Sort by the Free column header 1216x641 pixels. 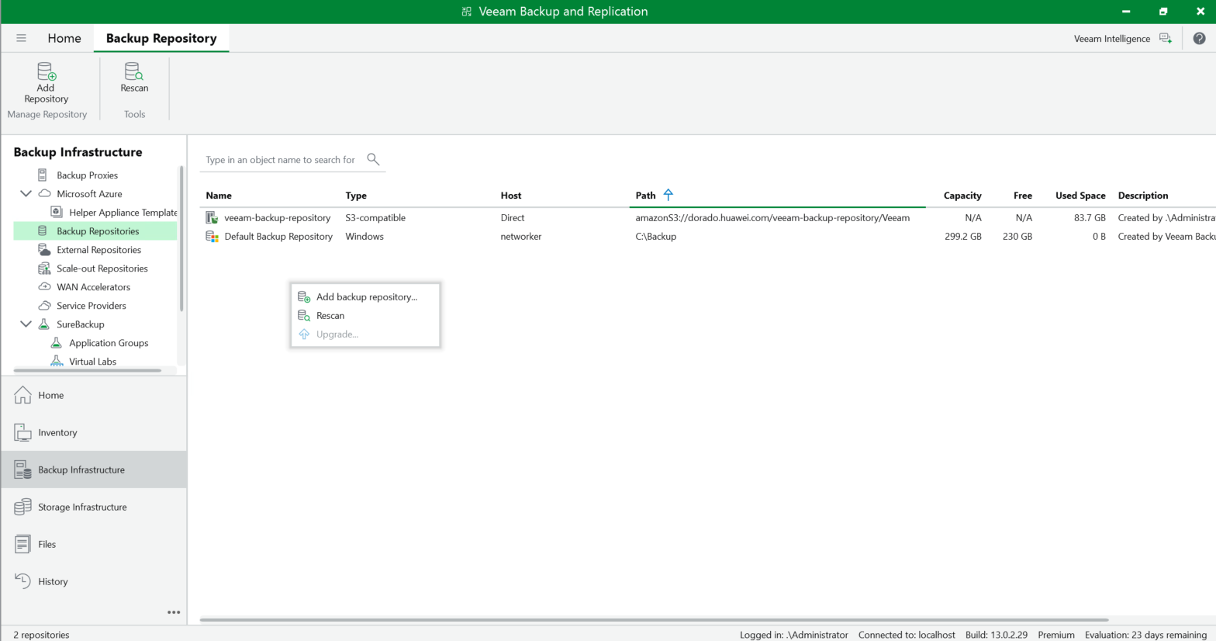[x=1023, y=196]
